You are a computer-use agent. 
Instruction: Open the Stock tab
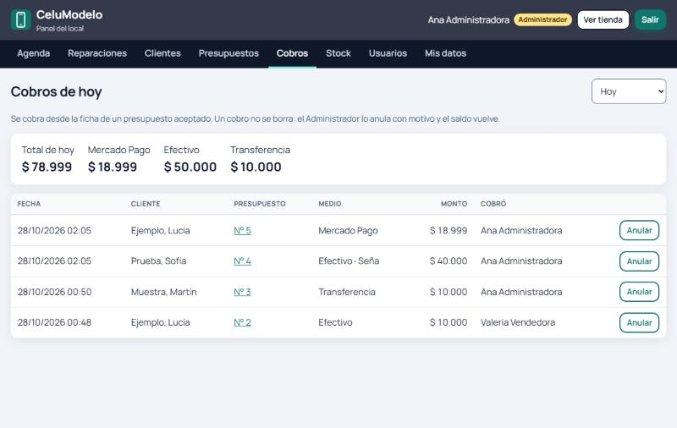(338, 53)
